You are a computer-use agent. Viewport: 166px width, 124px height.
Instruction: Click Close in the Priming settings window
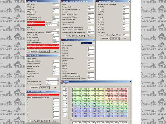click(89, 36)
